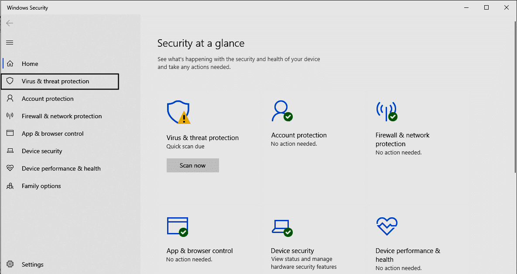517x274 pixels.
Task: Click the Firewall & network antenna icon
Action: tap(386, 111)
